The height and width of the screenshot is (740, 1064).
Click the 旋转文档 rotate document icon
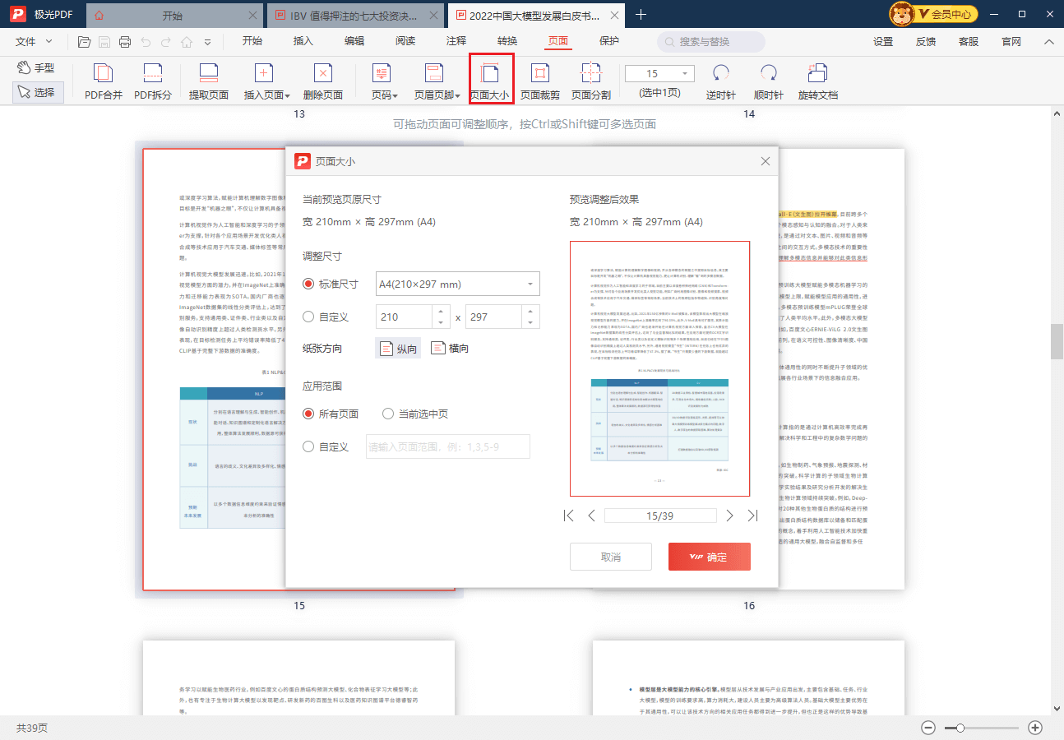tap(817, 74)
